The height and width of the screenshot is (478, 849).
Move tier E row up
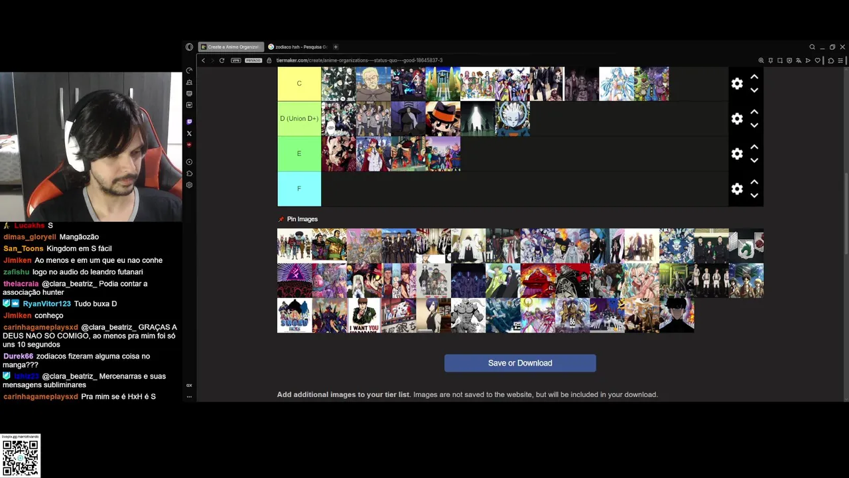click(x=754, y=147)
